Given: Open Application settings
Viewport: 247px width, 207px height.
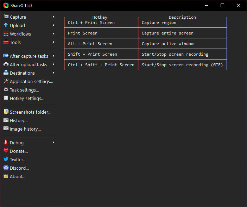Looking at the screenshot, I should coord(31,81).
